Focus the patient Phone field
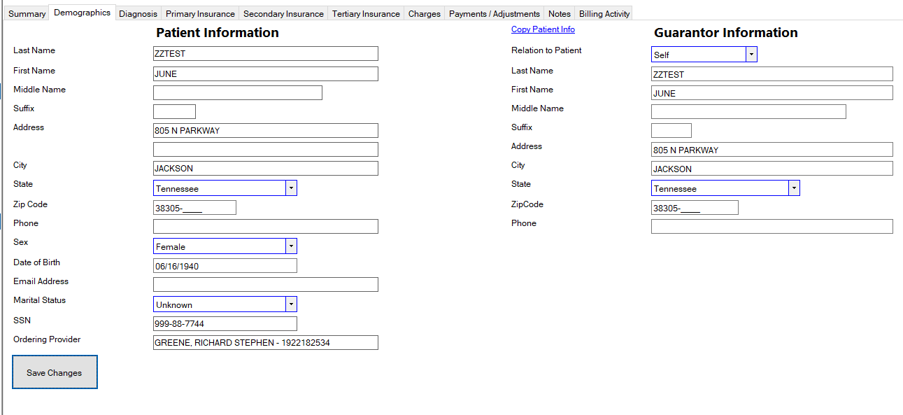This screenshot has width=903, height=415. coord(265,226)
